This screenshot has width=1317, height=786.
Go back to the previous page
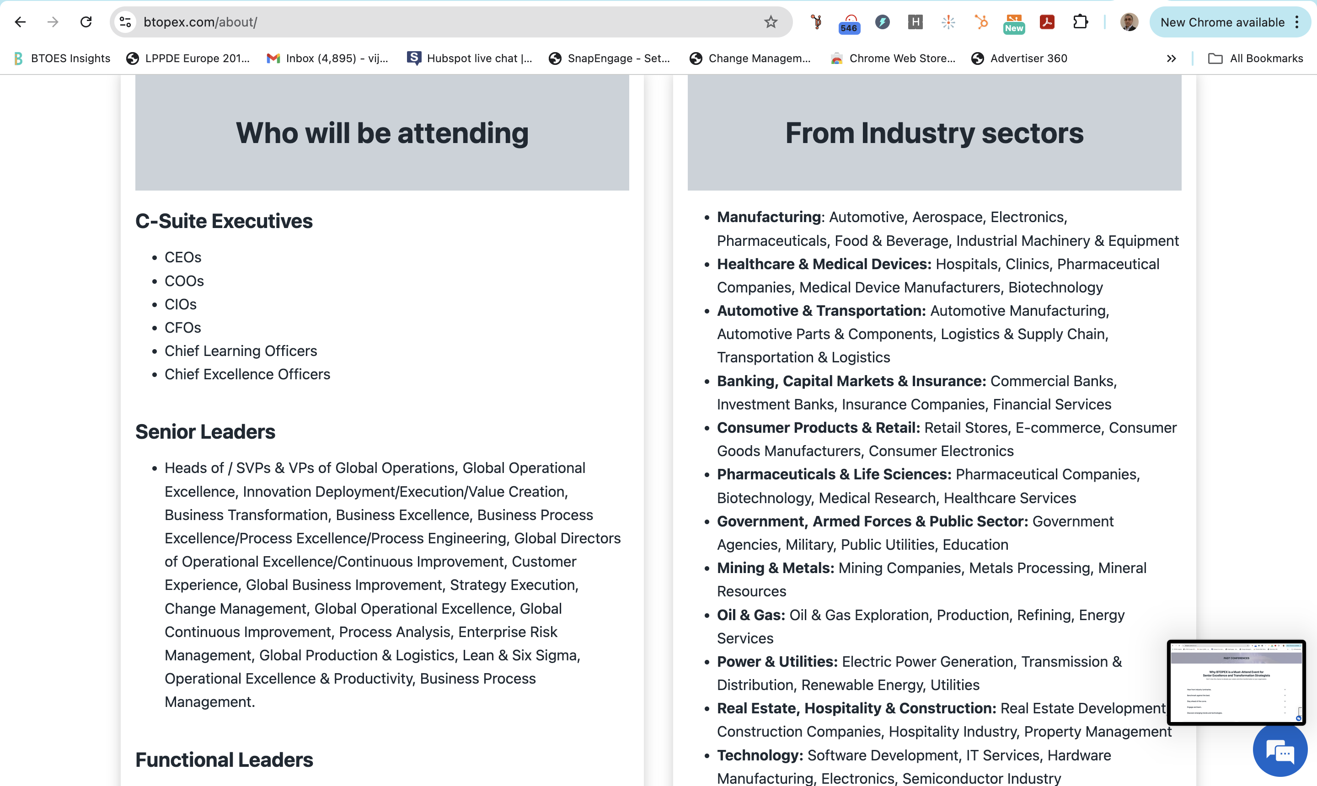coord(20,22)
